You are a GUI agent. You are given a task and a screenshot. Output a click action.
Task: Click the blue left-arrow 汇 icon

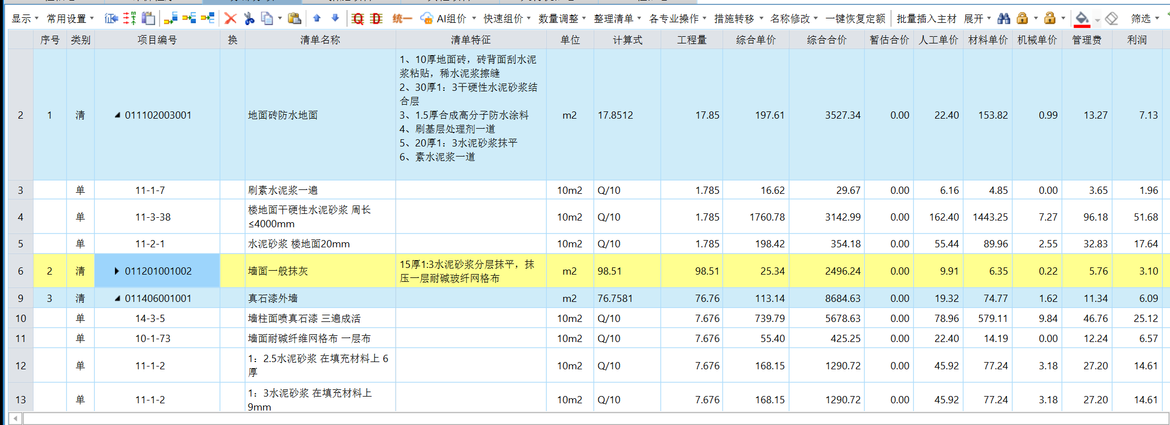point(111,18)
